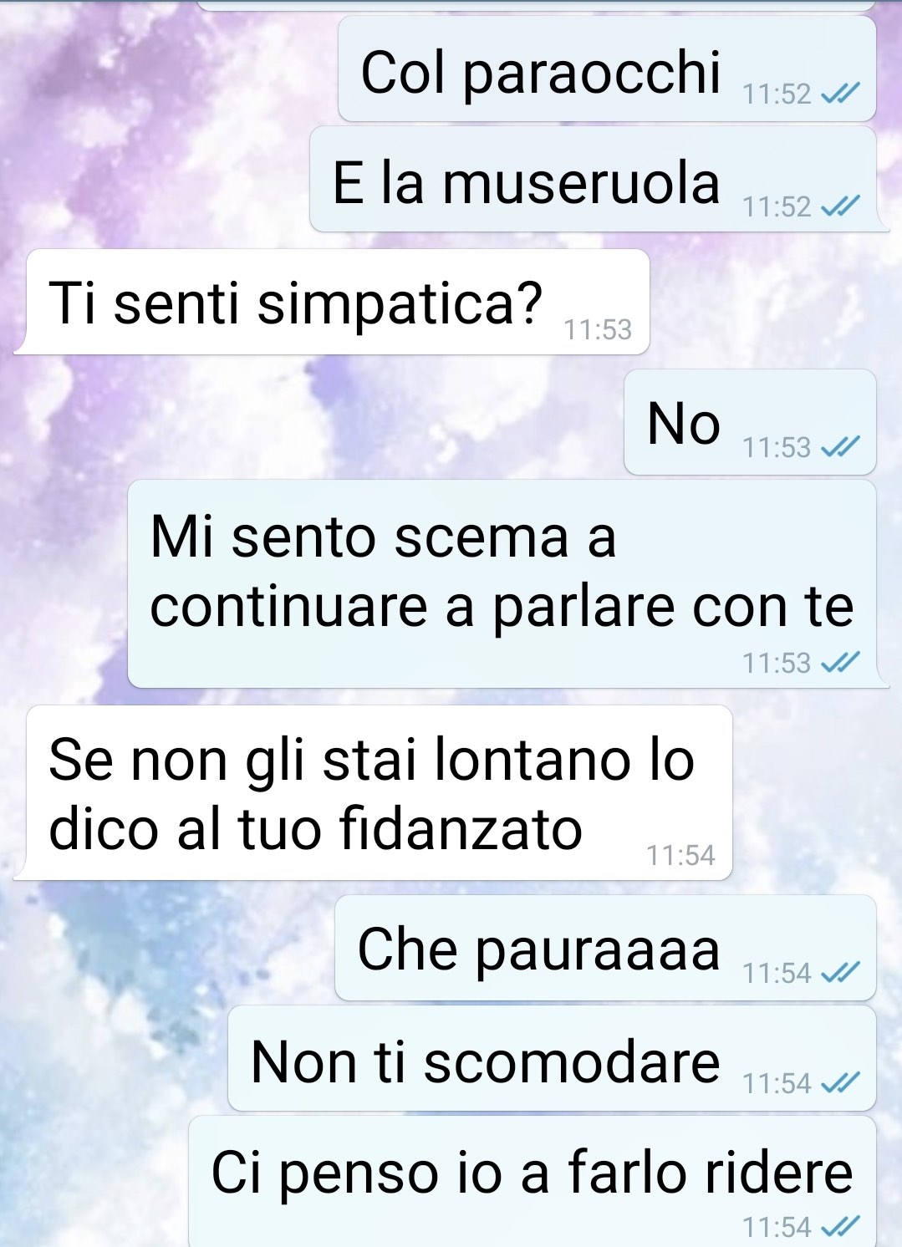Select the 'Che pauraaaa' chat bubble

click(x=605, y=948)
